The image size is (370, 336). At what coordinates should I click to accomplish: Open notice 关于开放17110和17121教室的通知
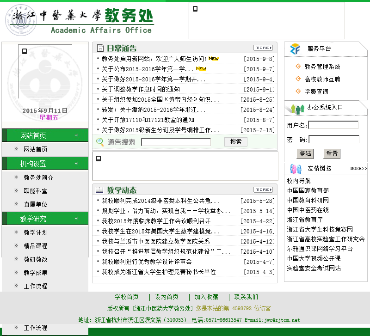148,120
